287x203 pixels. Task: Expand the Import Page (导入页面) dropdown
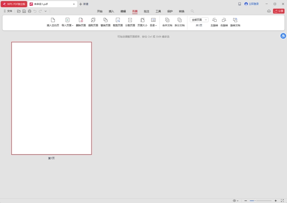67,25
